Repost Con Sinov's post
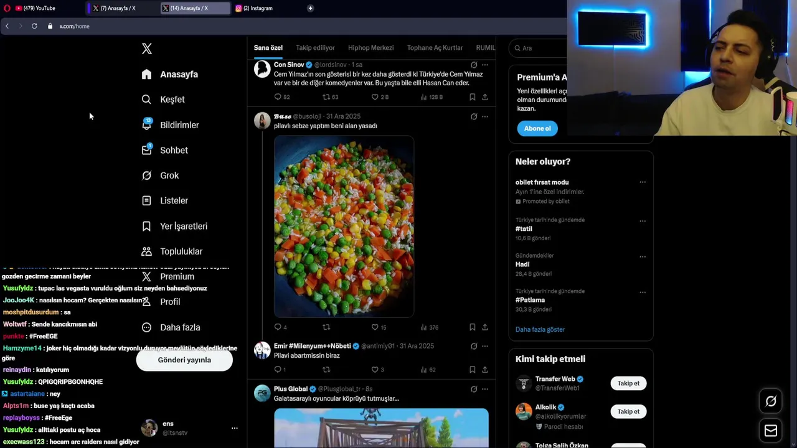The image size is (797, 448). [326, 97]
